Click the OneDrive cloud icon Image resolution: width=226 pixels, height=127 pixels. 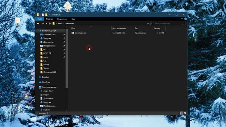coord(40,82)
